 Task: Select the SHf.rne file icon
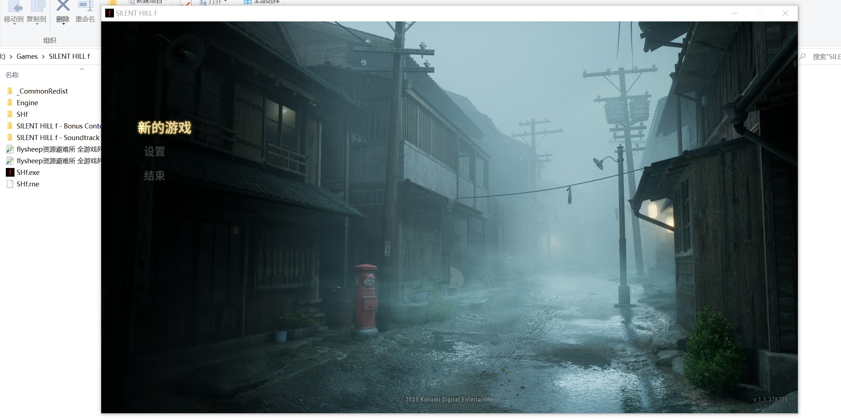10,184
